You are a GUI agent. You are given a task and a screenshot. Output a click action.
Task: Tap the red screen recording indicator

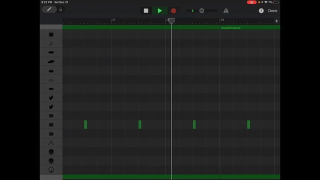coord(251,2)
